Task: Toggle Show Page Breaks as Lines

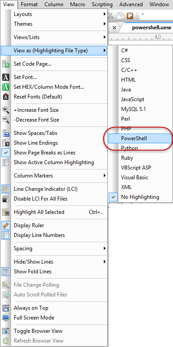Action: pyautogui.click(x=54, y=153)
